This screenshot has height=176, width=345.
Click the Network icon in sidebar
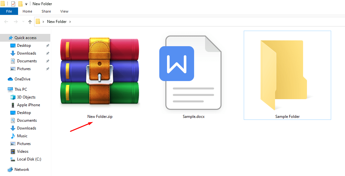[10, 170]
